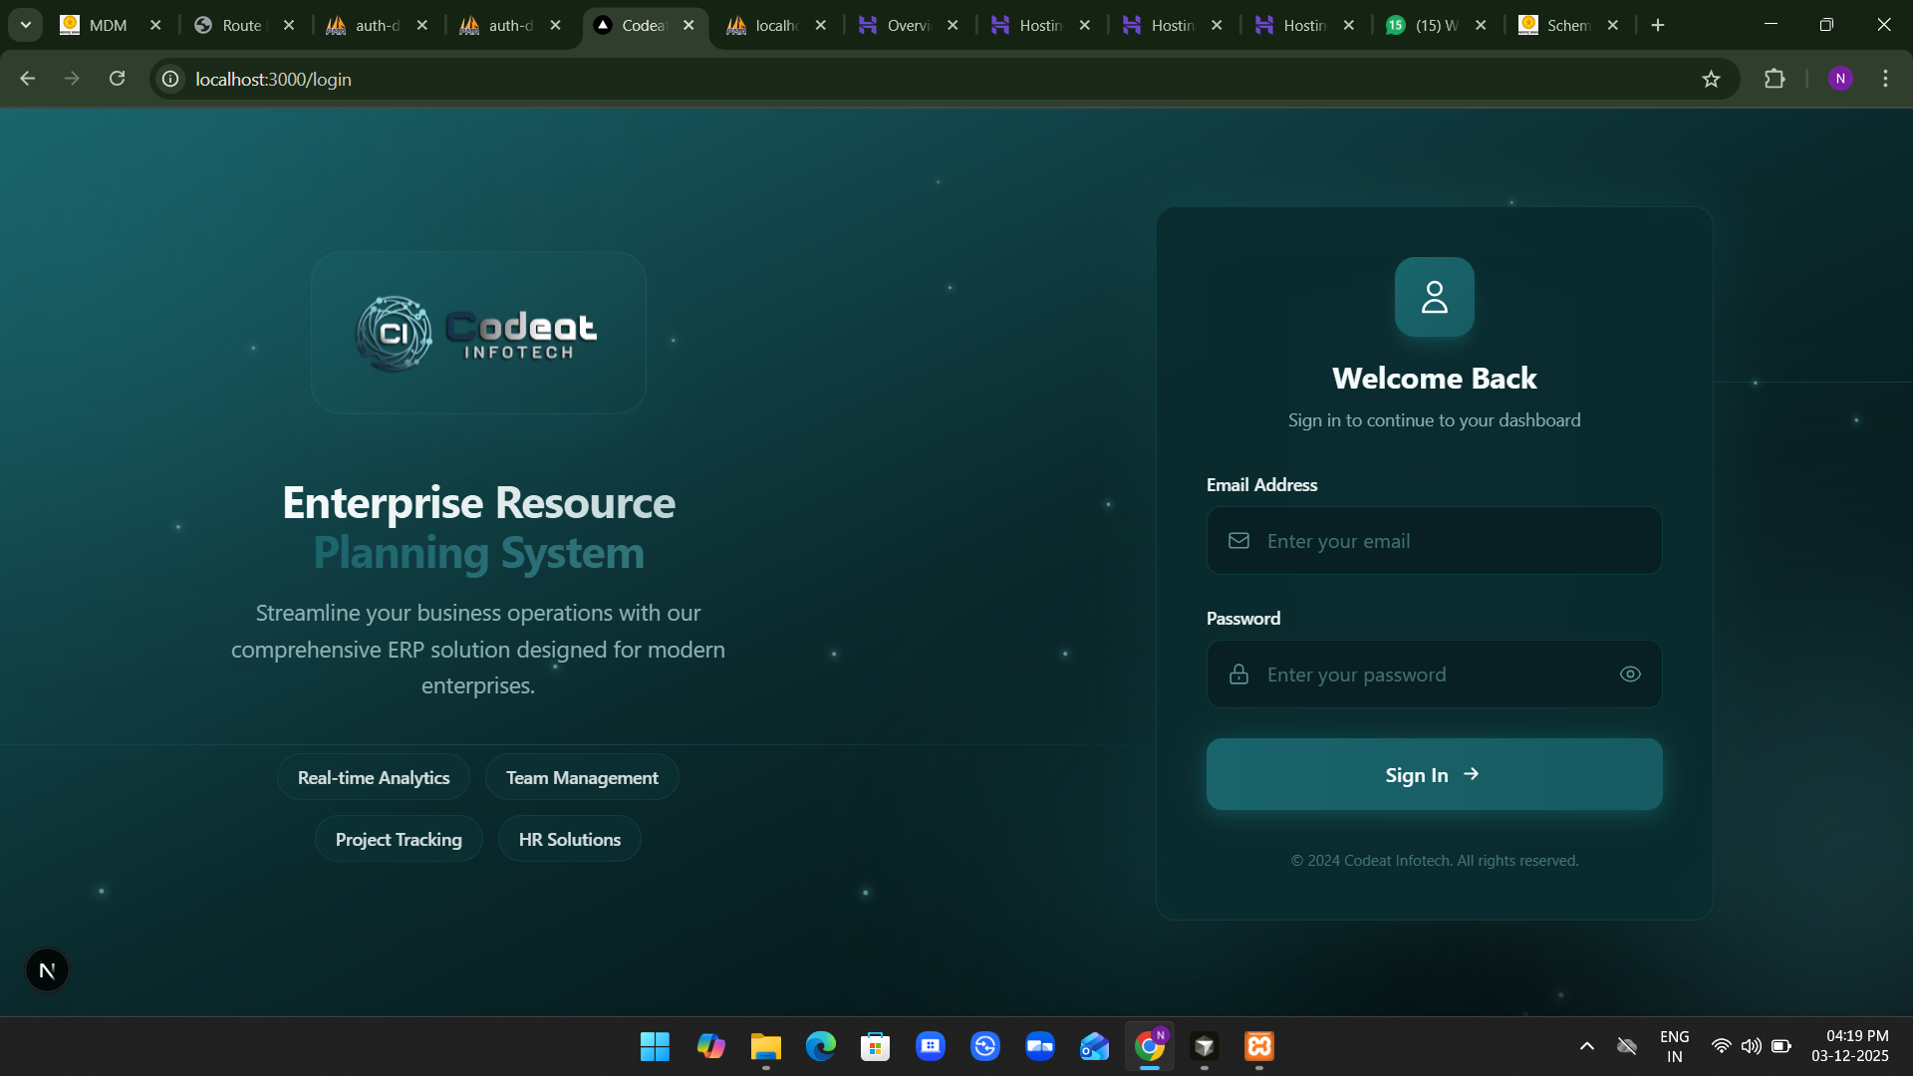Viewport: 1913px width, 1076px height.
Task: Show hidden system tray icons
Action: tap(1587, 1046)
